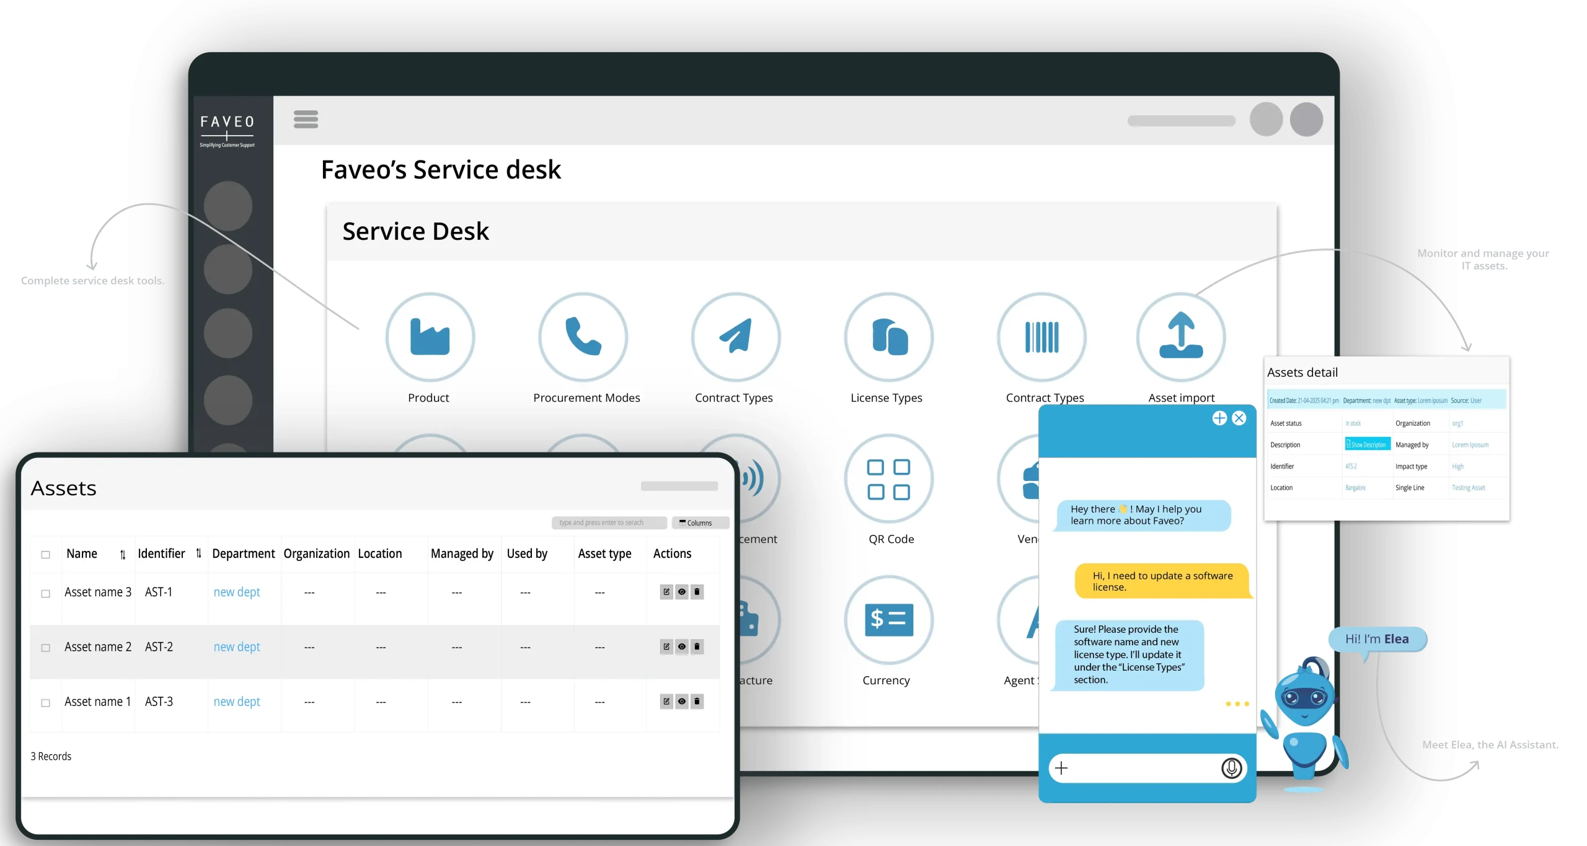Click the Location column header
Viewport: 1587px width, 846px height.
coord(380,553)
